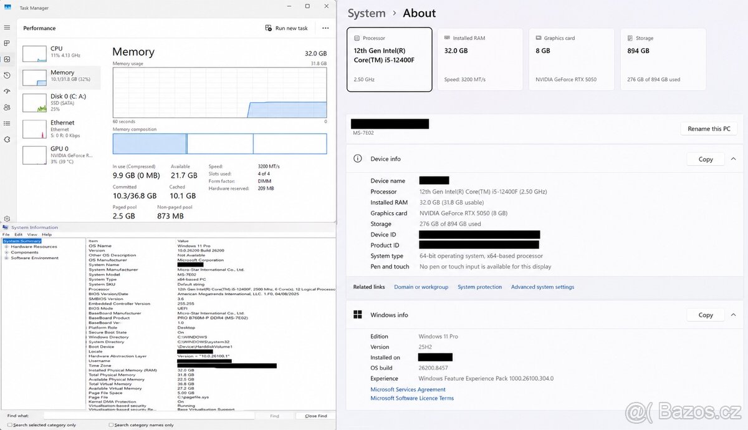Open Task Manager hamburger navigation menu

[7, 27]
